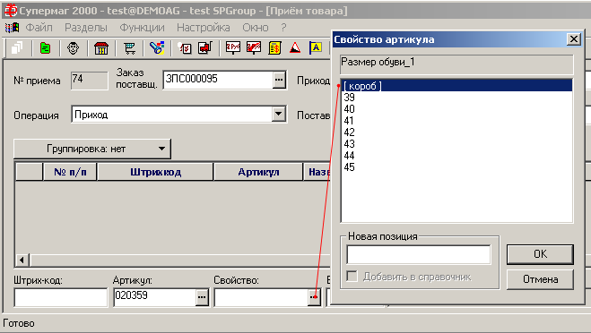The image size is (591, 333).
Task: Click the stacked windows toolbar icon
Action: [17, 48]
